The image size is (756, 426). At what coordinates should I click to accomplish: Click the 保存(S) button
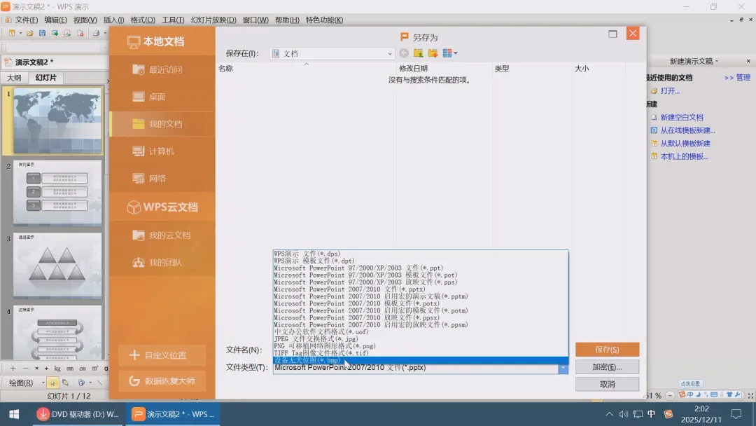tap(607, 350)
